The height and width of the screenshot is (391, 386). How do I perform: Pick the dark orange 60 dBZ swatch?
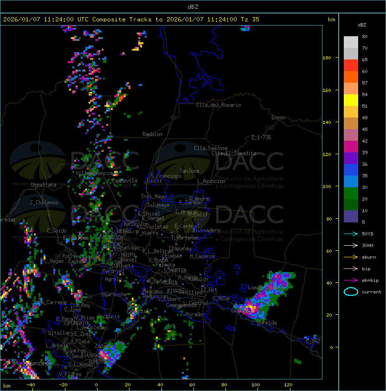pos(351,77)
